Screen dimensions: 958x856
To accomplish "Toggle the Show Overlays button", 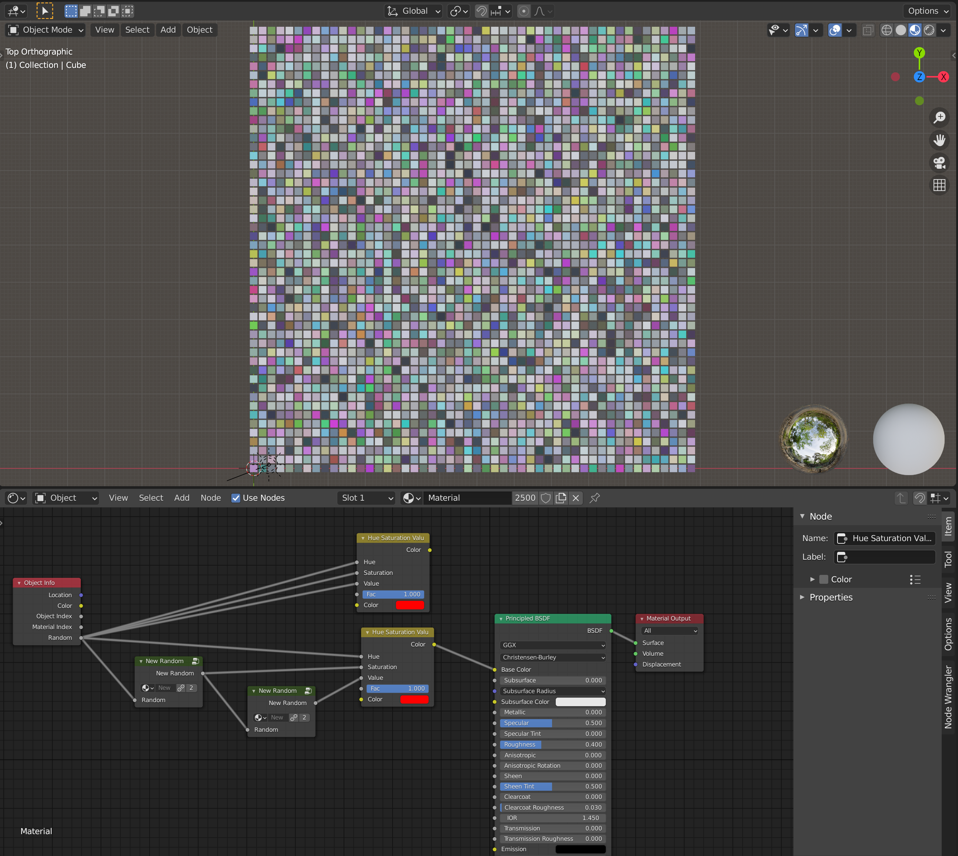I will (x=835, y=30).
